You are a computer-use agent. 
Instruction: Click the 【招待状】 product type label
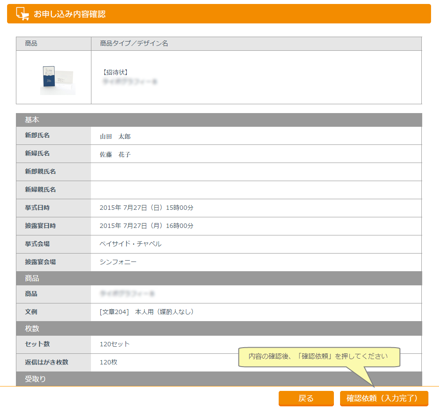click(115, 72)
